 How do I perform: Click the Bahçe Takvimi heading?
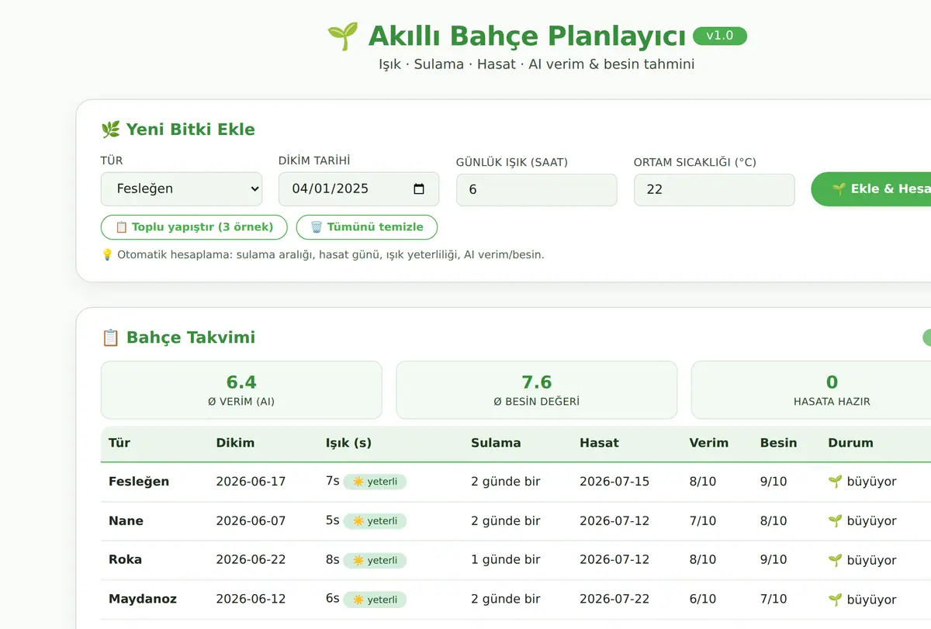point(178,337)
